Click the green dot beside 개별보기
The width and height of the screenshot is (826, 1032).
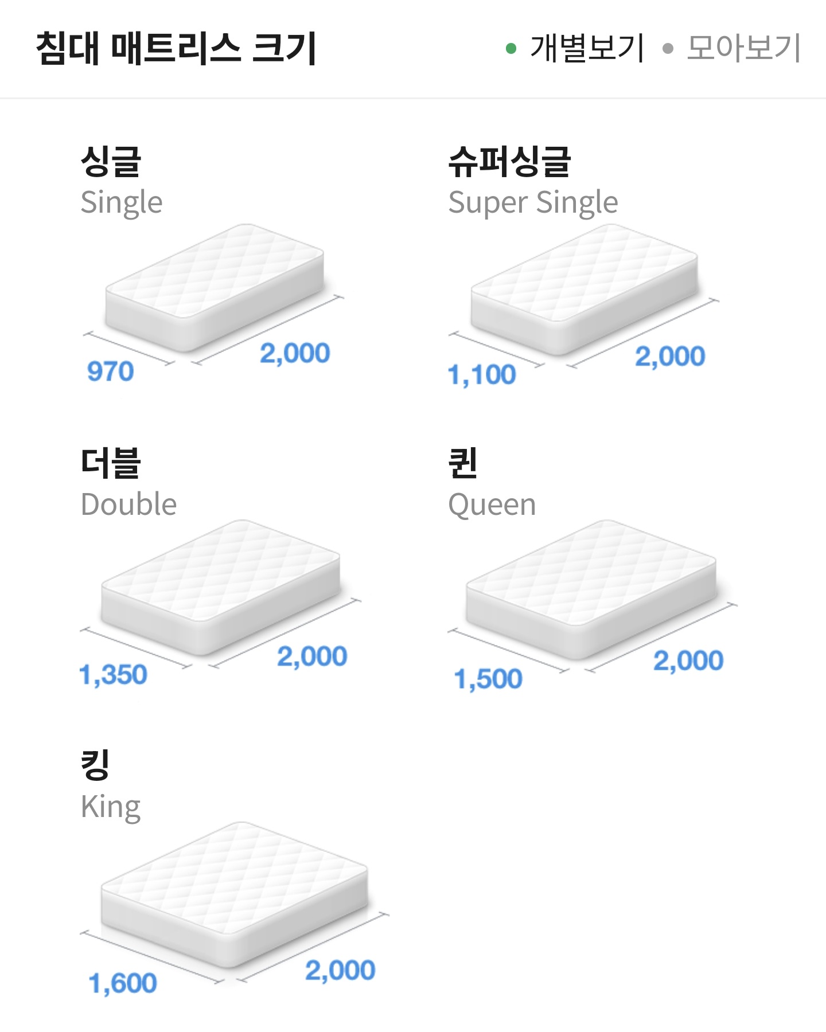pos(511,49)
